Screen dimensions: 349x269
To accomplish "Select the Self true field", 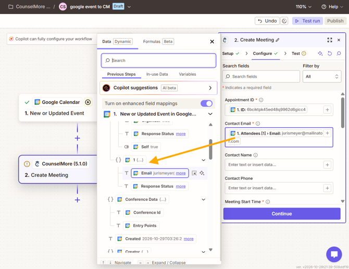I will click(x=146, y=147).
